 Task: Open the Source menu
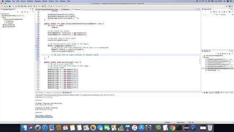[x=23, y=1]
